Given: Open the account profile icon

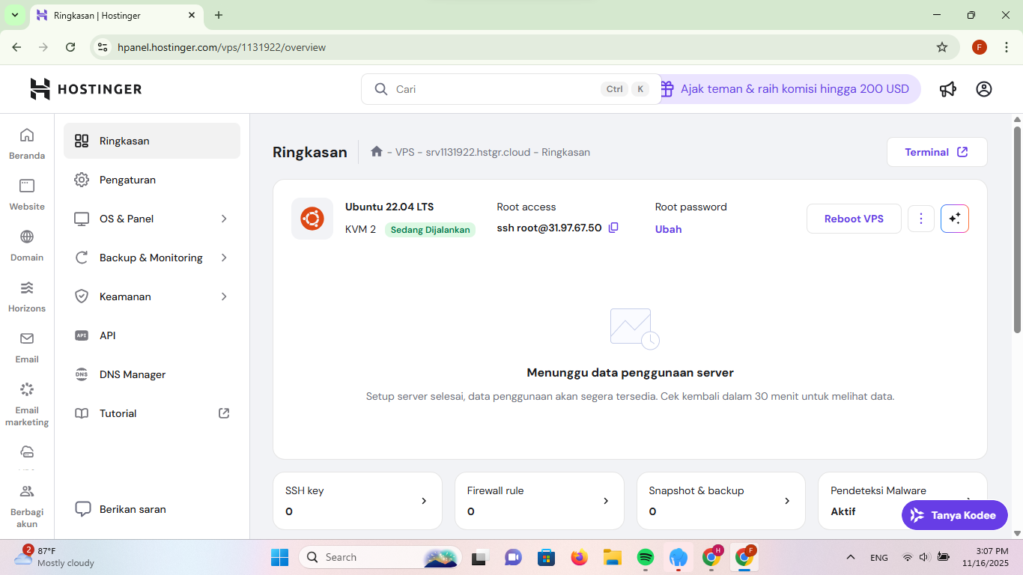Looking at the screenshot, I should point(983,88).
